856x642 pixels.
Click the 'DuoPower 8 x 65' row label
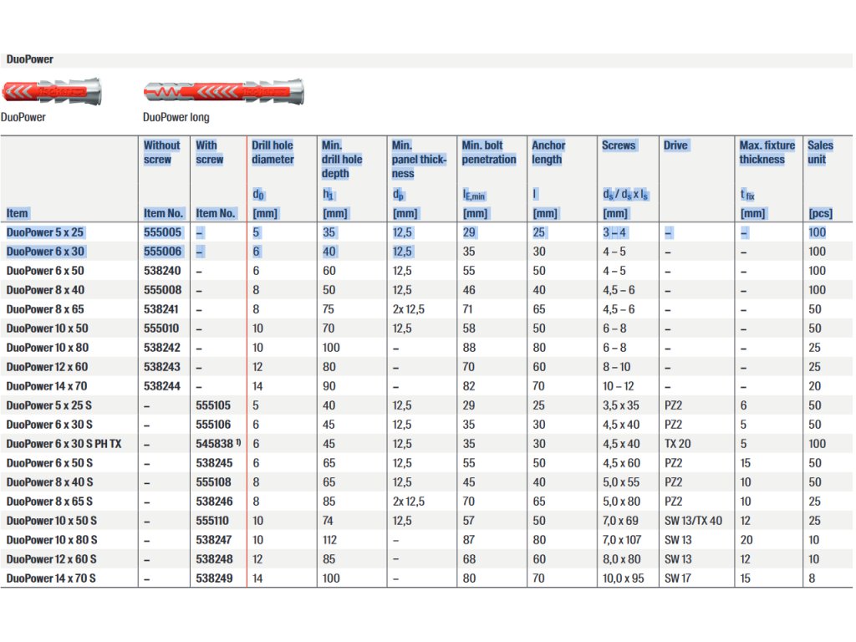click(45, 309)
